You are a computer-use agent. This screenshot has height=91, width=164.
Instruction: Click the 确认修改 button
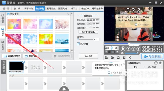88,56
